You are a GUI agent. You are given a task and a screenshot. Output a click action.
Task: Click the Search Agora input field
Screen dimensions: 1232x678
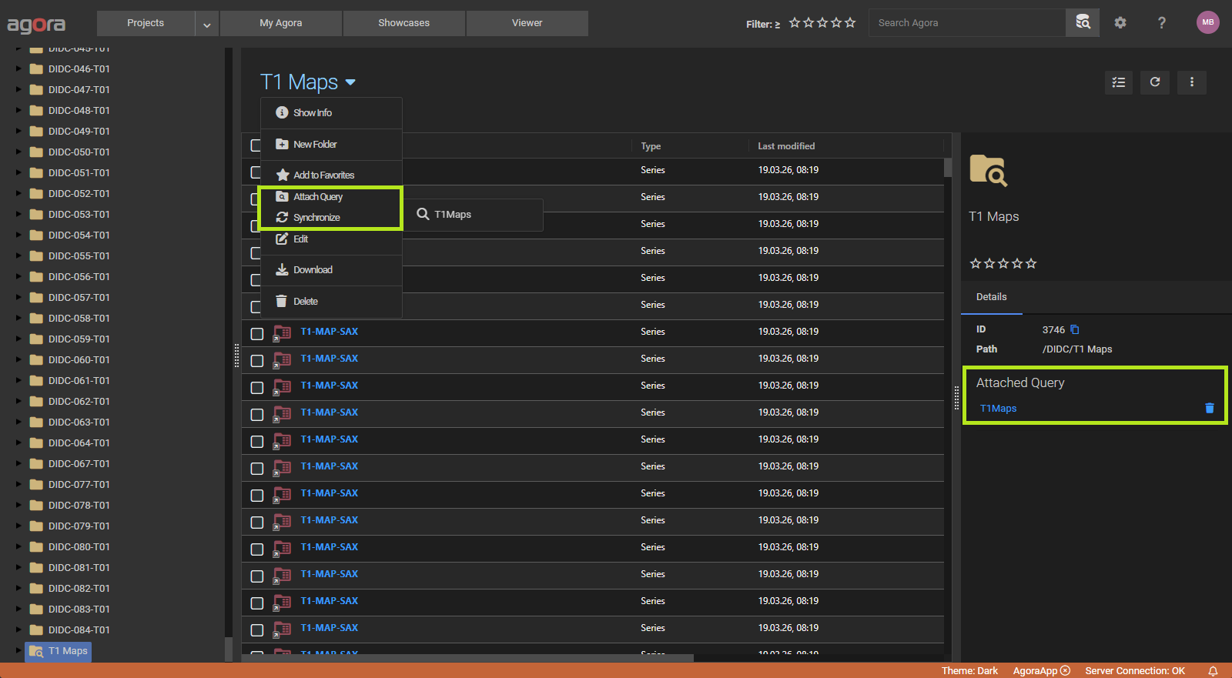(966, 23)
